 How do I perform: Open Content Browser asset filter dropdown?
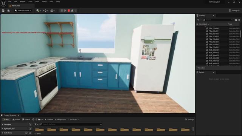[36, 124]
